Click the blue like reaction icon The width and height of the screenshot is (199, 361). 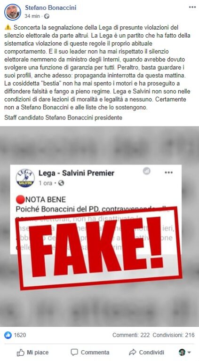[8, 335]
